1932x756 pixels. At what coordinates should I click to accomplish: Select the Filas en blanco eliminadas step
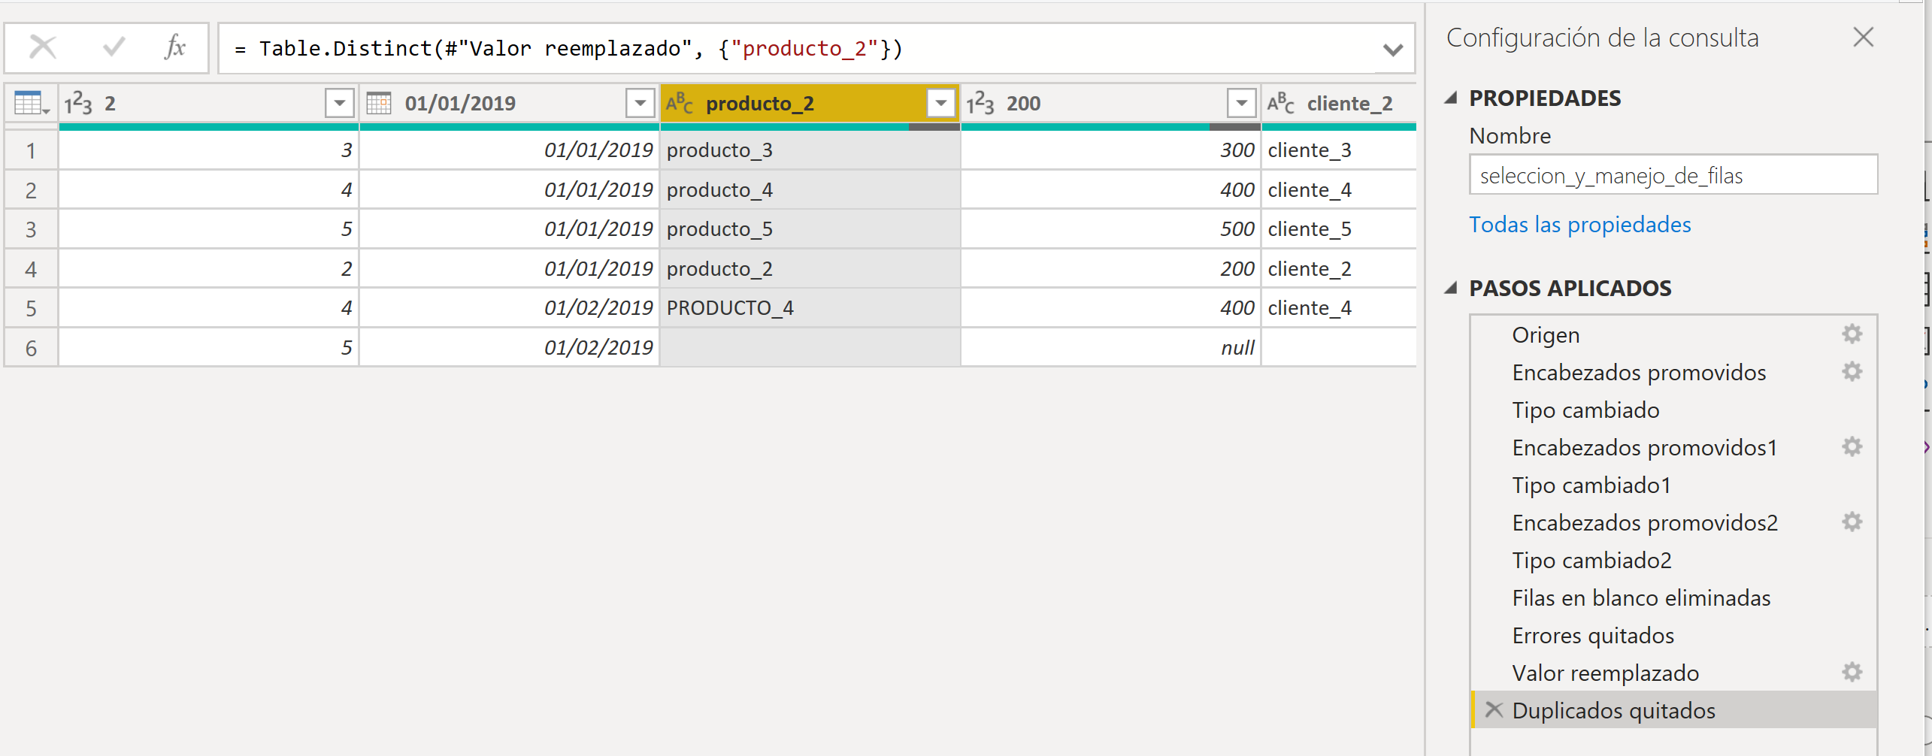(x=1673, y=597)
